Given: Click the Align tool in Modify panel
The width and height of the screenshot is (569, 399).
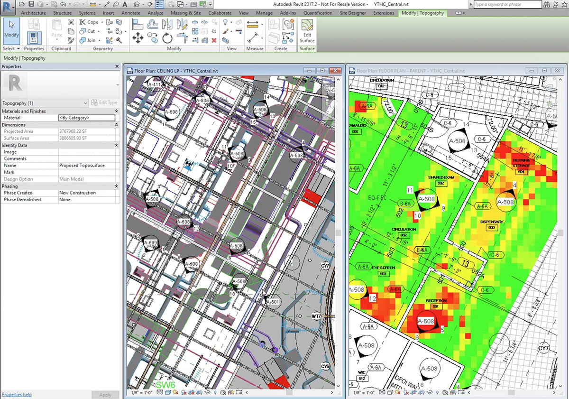Looking at the screenshot, I should (x=138, y=24).
